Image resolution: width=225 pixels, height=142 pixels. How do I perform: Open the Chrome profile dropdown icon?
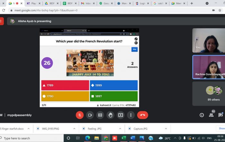(x=207, y=3)
